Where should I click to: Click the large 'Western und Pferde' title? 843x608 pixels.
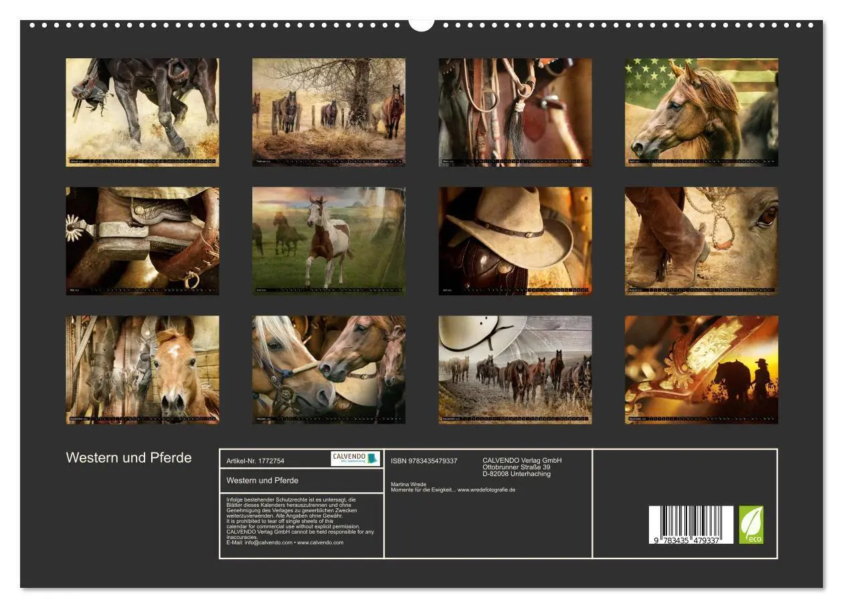(x=129, y=458)
